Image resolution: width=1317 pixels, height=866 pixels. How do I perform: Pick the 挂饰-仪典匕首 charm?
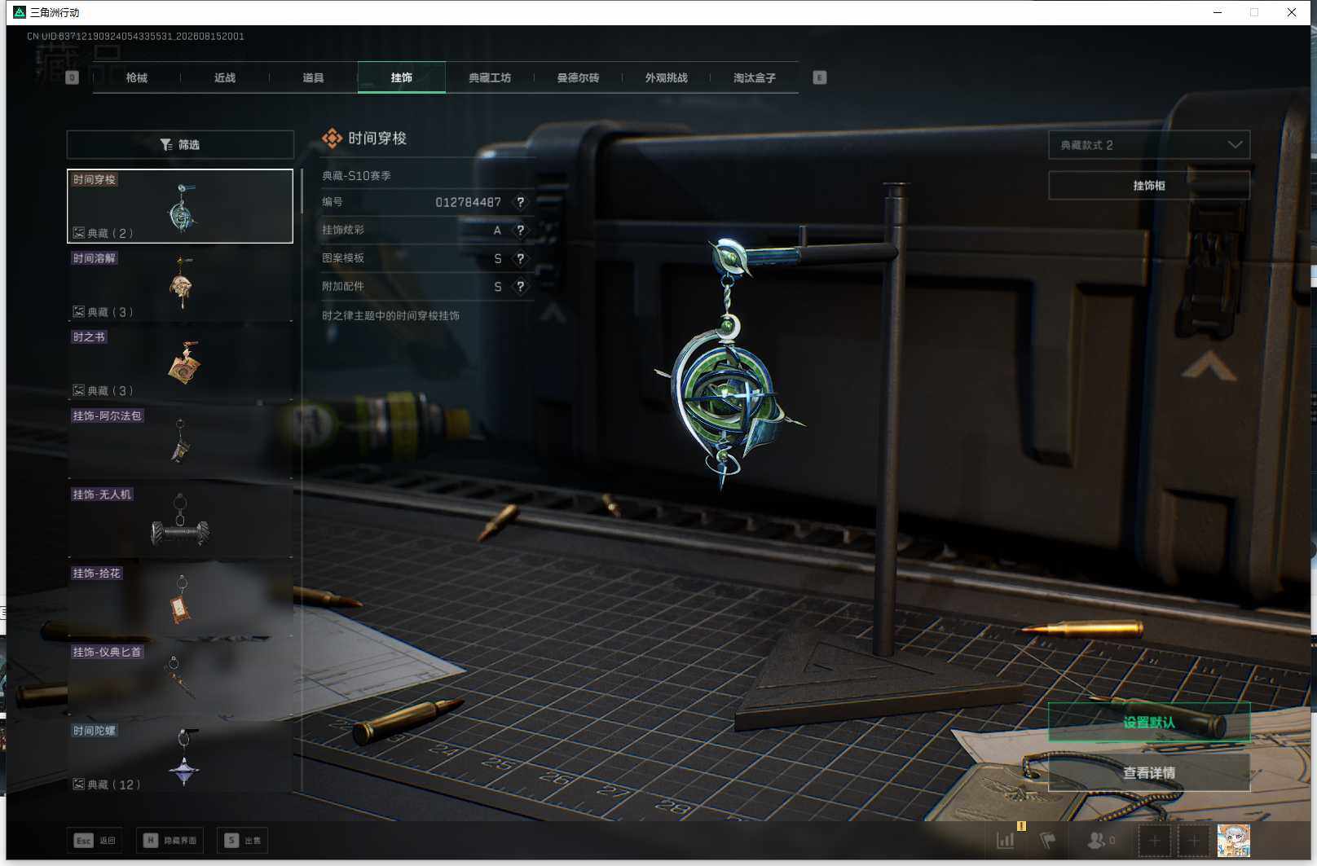coord(180,679)
